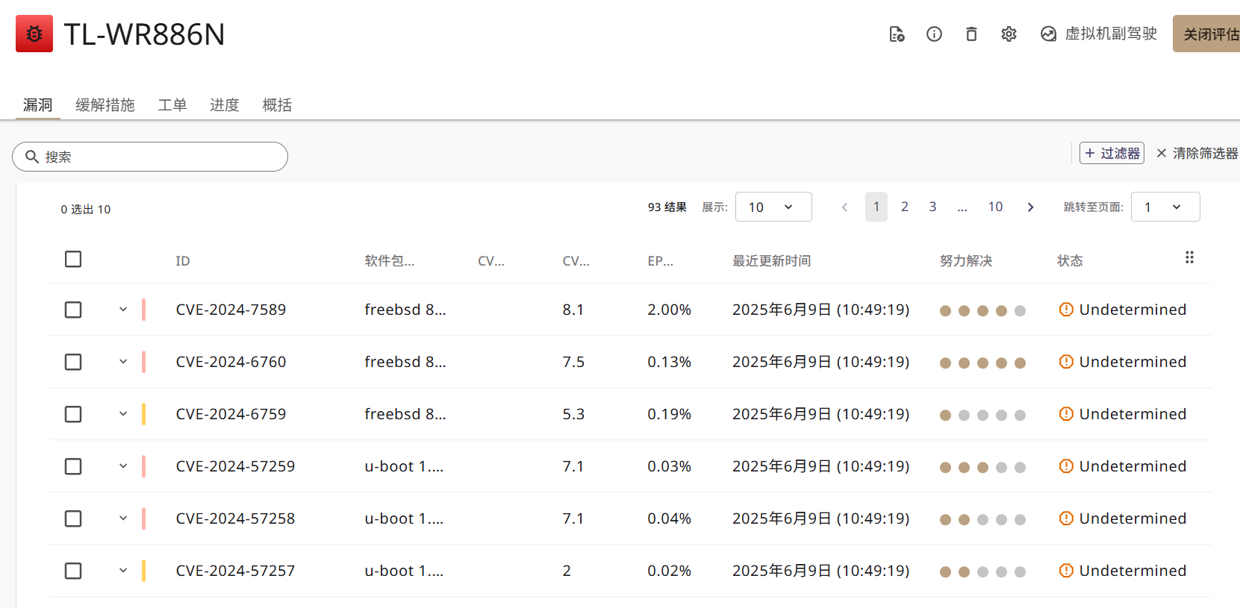
Task: Click the status warning icon for CVE-2024-57257
Action: [x=1066, y=571]
